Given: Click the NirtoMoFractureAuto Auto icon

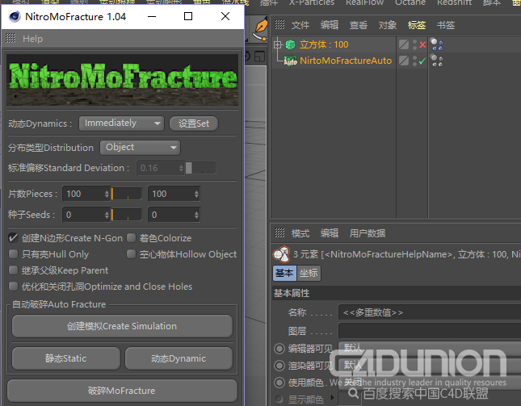Looking at the screenshot, I should tap(291, 61).
